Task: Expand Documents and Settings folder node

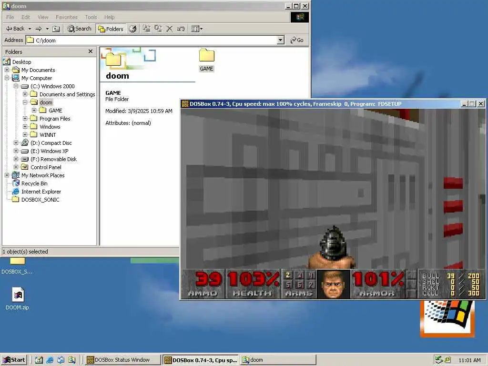Action: click(x=25, y=94)
